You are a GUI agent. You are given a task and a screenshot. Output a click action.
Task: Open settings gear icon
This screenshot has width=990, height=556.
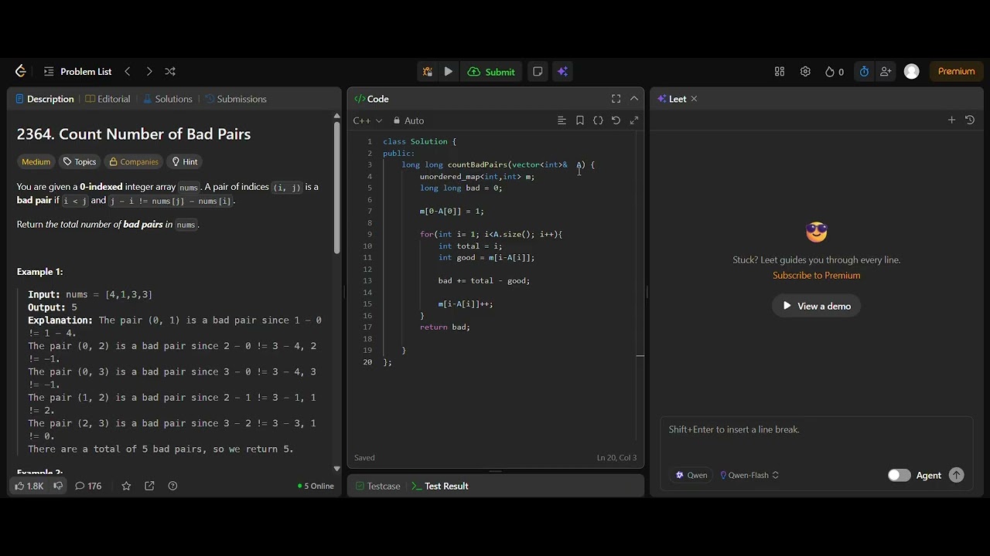[805, 72]
